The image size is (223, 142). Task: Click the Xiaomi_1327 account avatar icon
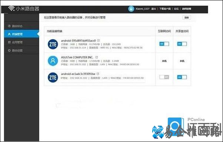(131, 9)
